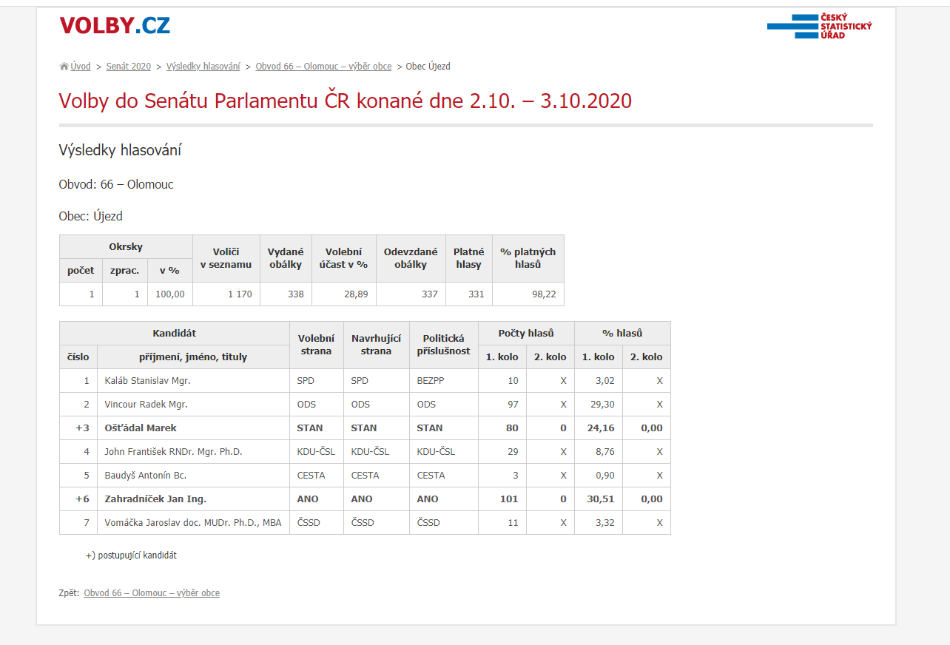Open Výsledky hlasování breadcrumb link
Viewport: 950px width, 645px height.
coord(203,67)
